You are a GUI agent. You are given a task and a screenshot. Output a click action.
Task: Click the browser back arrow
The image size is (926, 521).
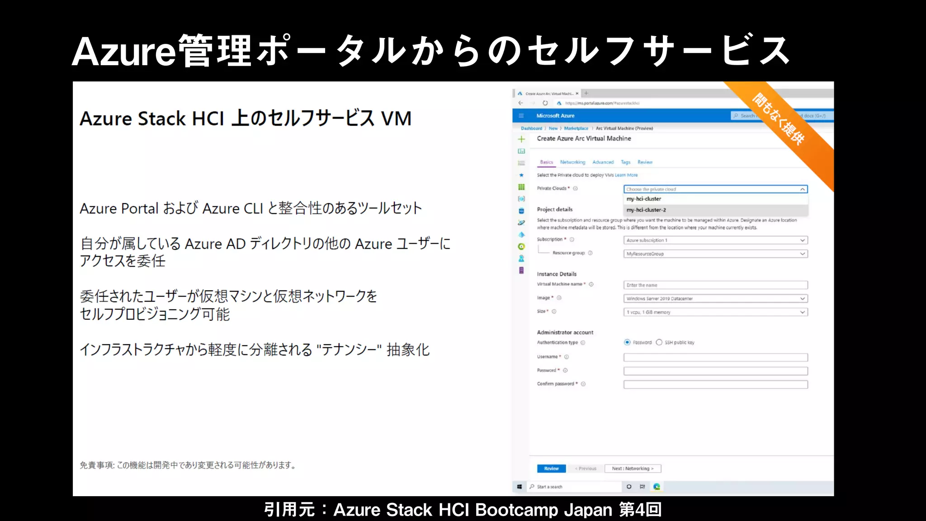521,103
